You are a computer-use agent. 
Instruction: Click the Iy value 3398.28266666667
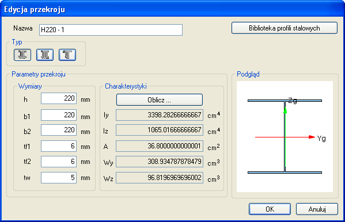160,115
